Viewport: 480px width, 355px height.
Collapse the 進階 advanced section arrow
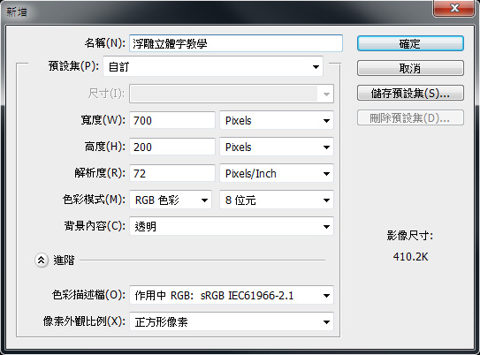[x=42, y=261]
